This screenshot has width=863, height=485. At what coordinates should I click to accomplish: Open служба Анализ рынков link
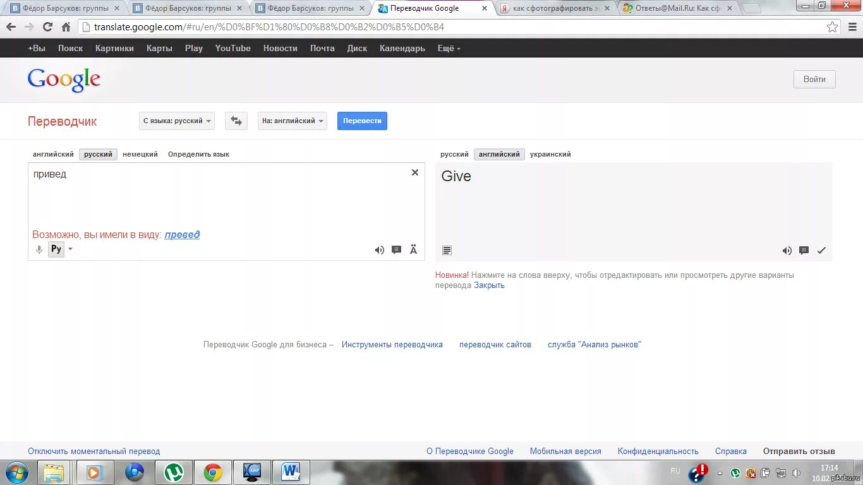point(594,345)
